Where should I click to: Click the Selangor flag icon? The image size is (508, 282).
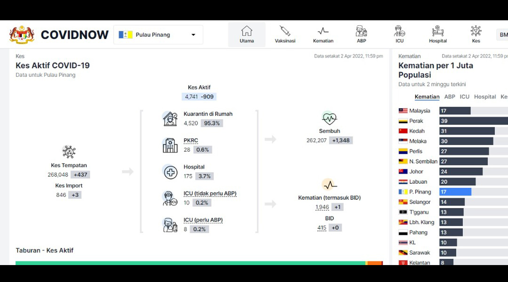(x=403, y=202)
